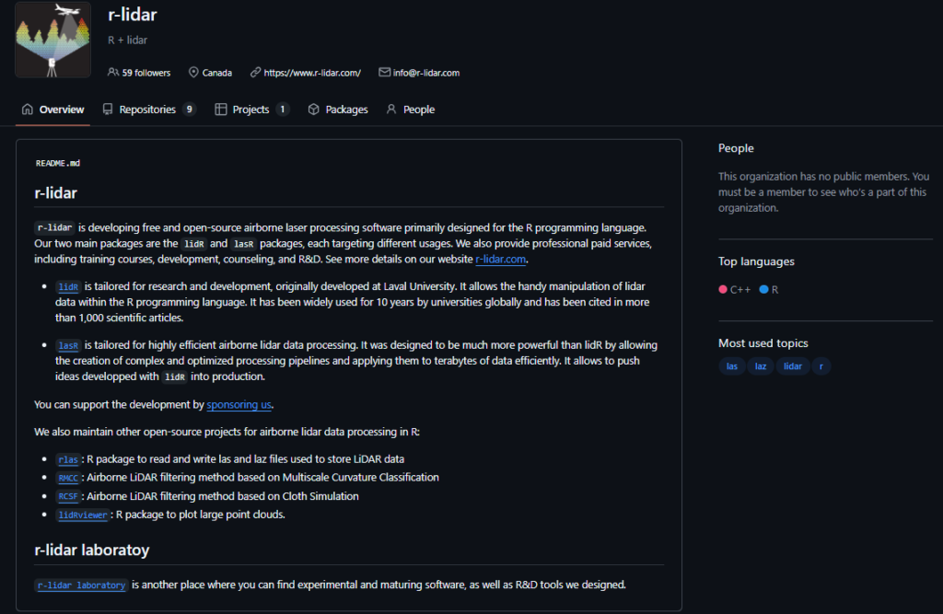Click the home icon on Overview tab
The height and width of the screenshot is (614, 943).
coord(28,110)
